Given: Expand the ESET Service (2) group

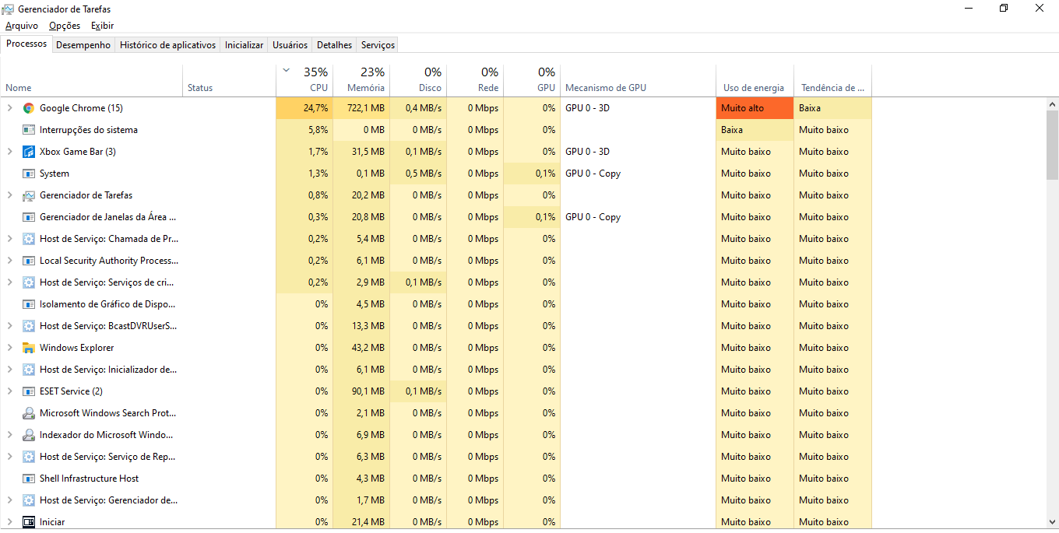Looking at the screenshot, I should click(x=9, y=391).
